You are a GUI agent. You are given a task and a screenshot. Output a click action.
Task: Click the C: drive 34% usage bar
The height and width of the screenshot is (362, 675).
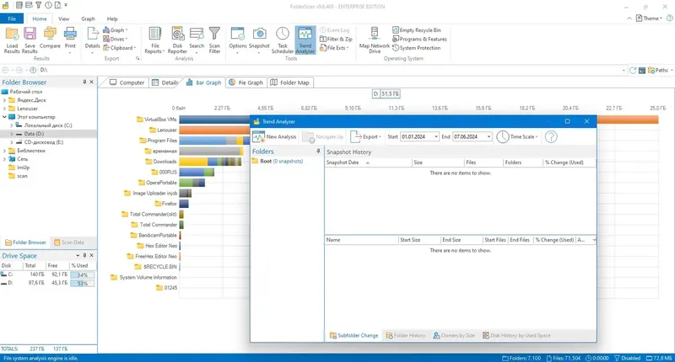pos(82,274)
